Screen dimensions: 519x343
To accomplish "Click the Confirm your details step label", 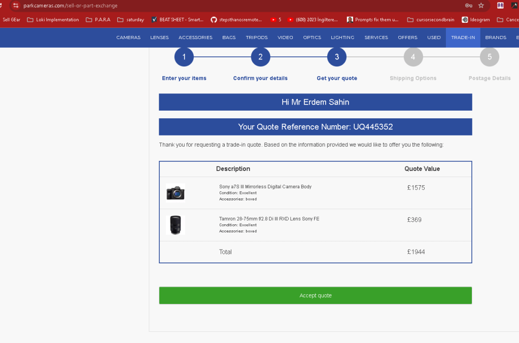I will [x=260, y=78].
